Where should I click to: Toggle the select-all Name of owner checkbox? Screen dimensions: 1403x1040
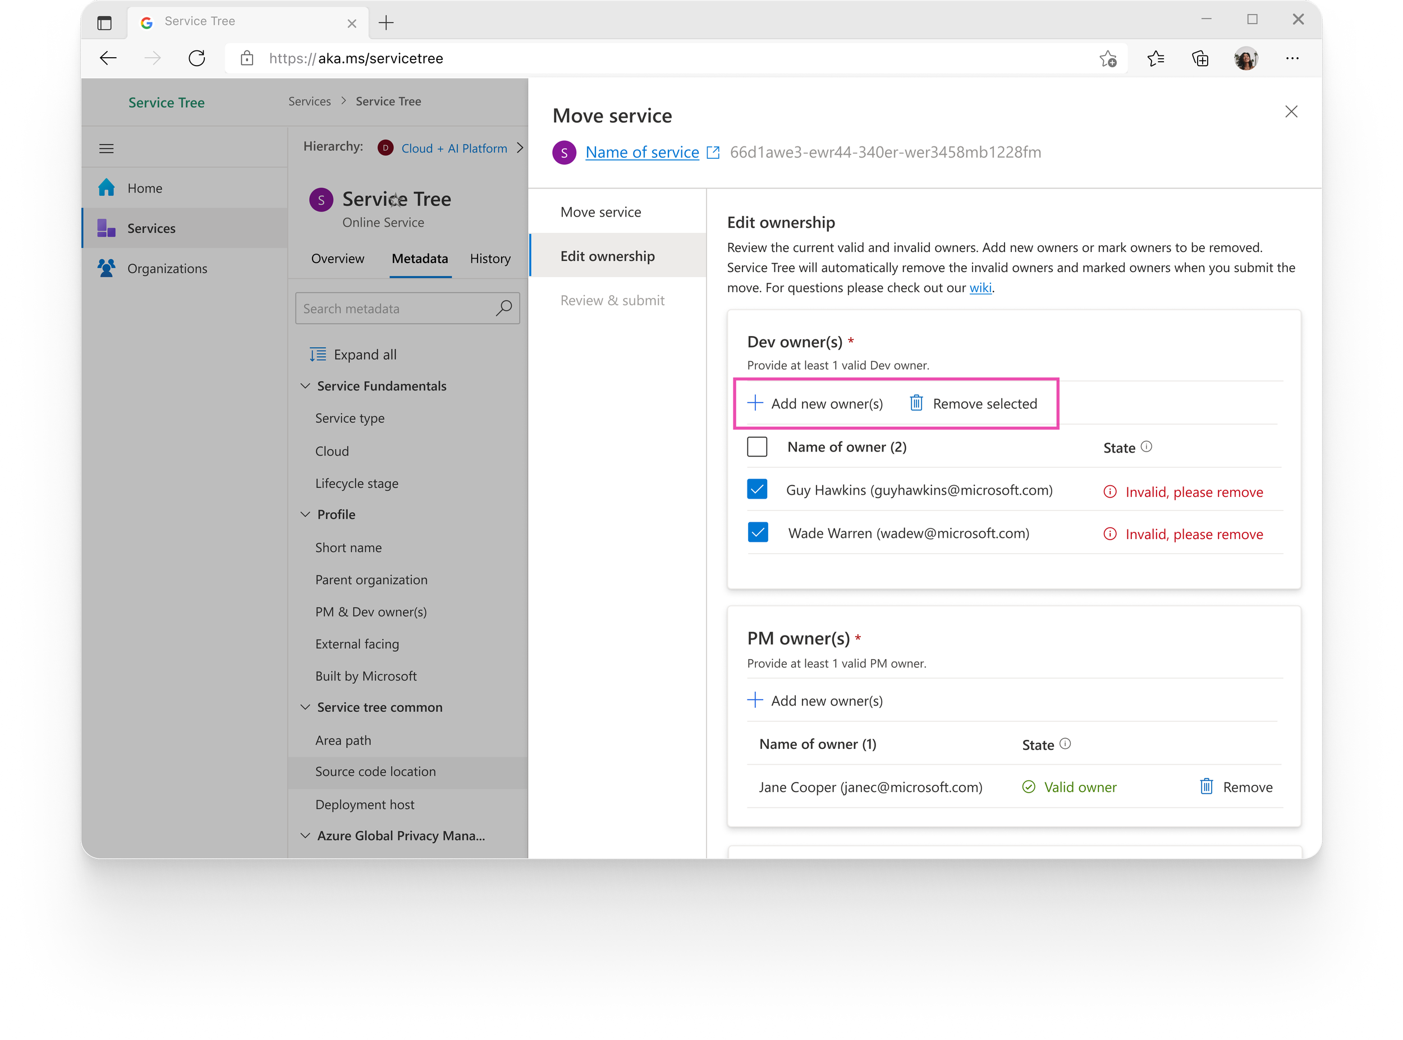(757, 447)
